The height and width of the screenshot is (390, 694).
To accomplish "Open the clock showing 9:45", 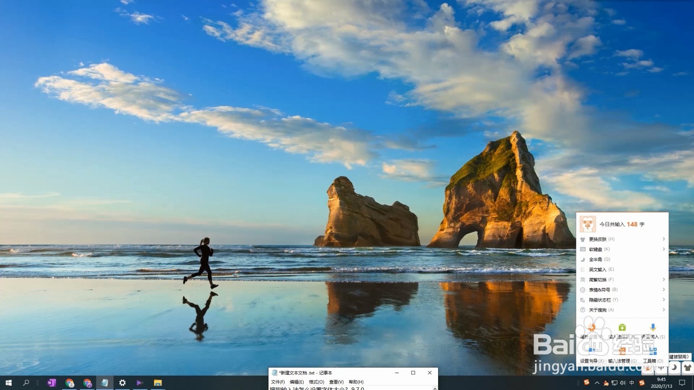I will tap(661, 383).
